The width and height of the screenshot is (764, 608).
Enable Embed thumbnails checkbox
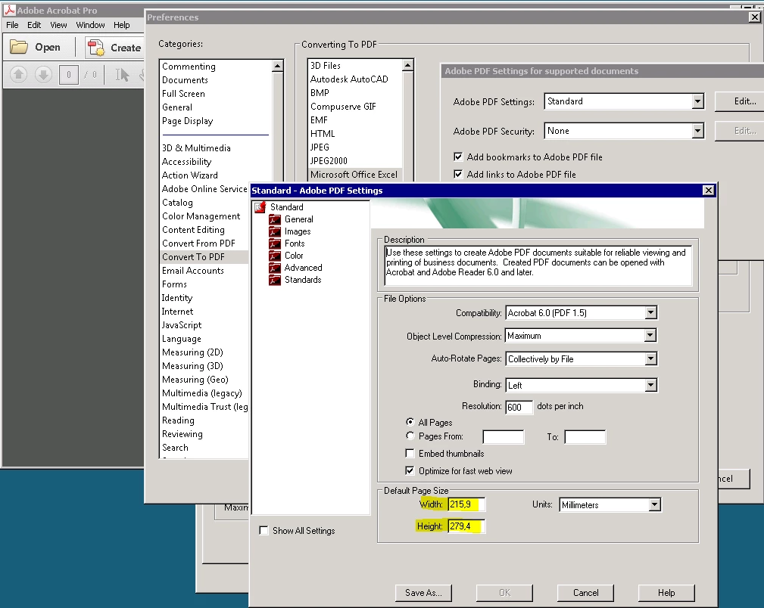click(410, 453)
